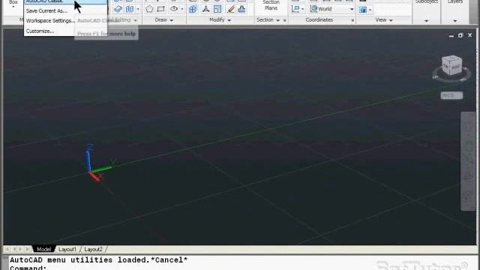Click the blue stamp-like icon in Modify
This screenshot has height=270, width=480.
point(241,9)
